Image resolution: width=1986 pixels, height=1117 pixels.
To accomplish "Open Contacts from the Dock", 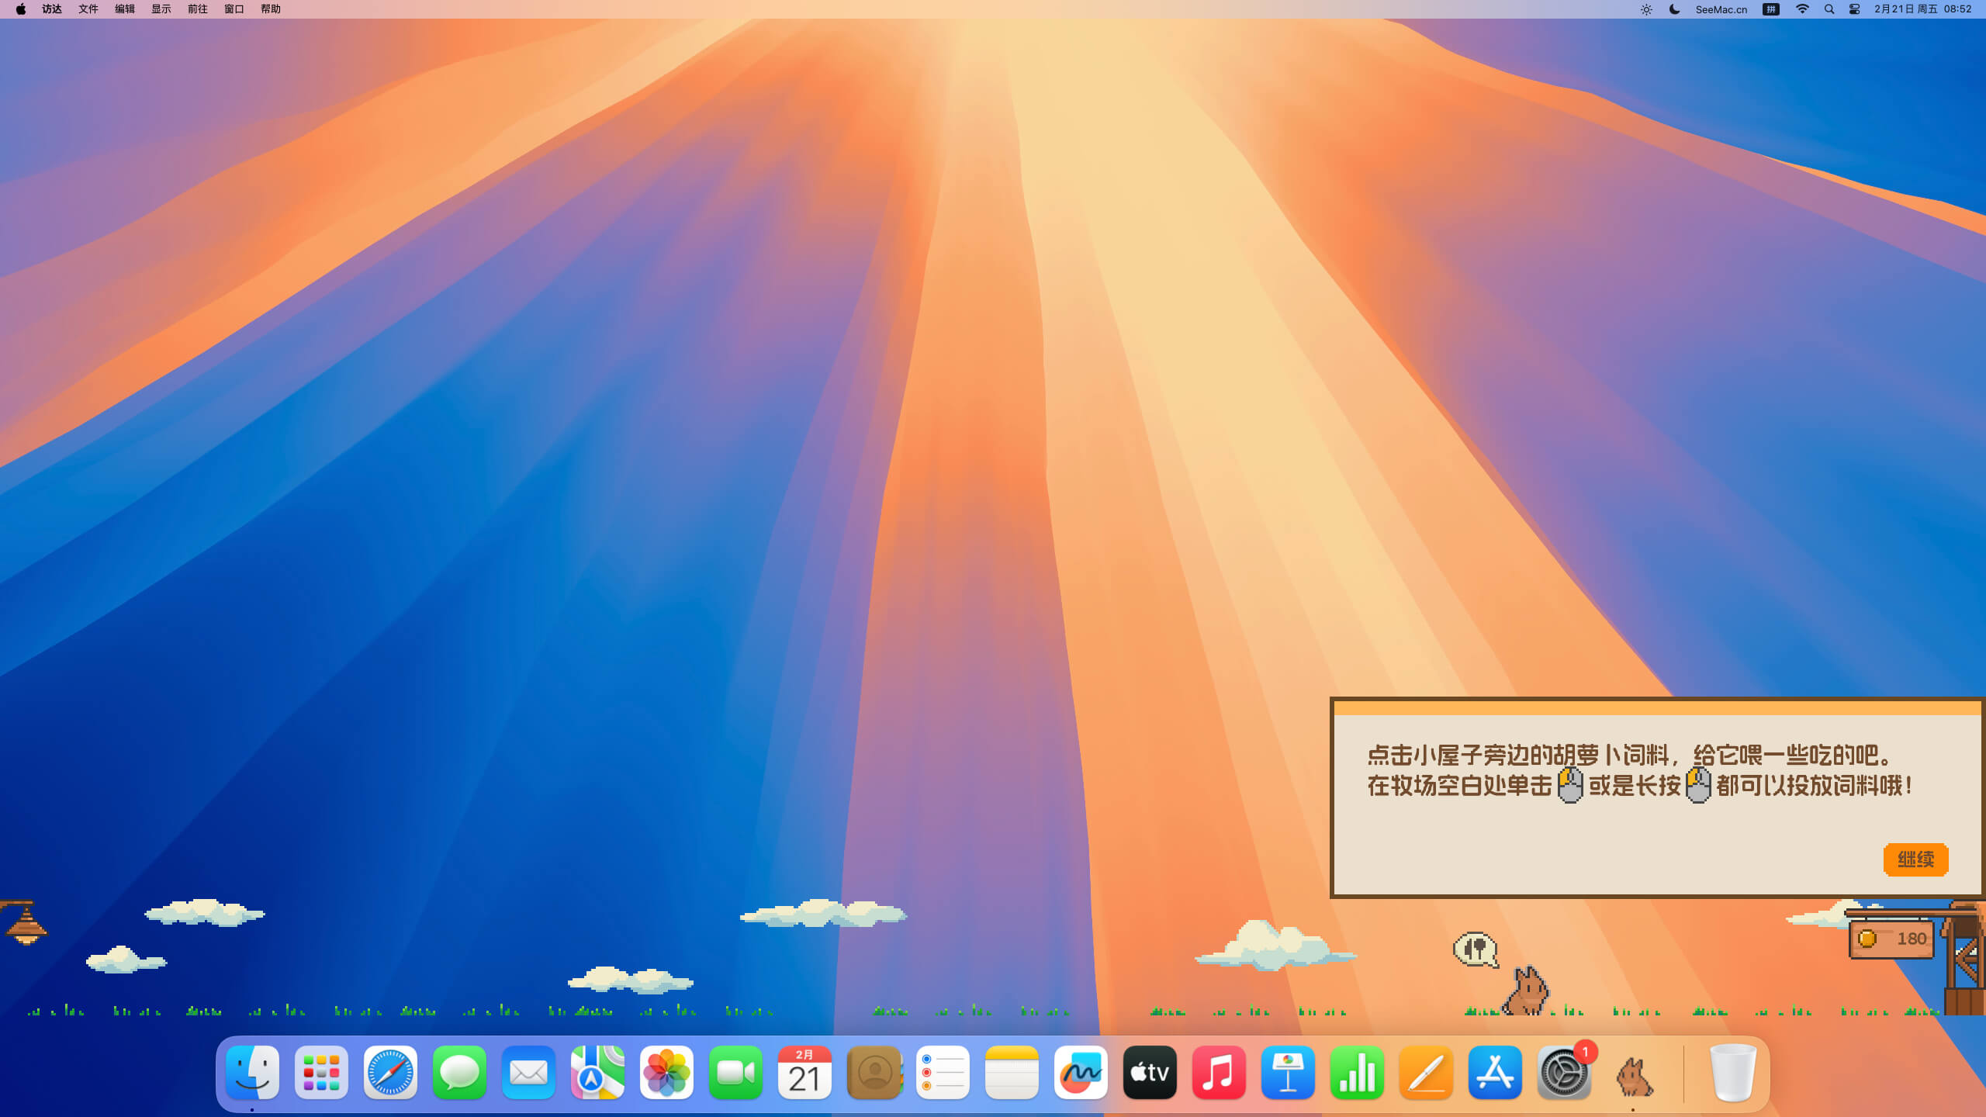I will [x=874, y=1073].
